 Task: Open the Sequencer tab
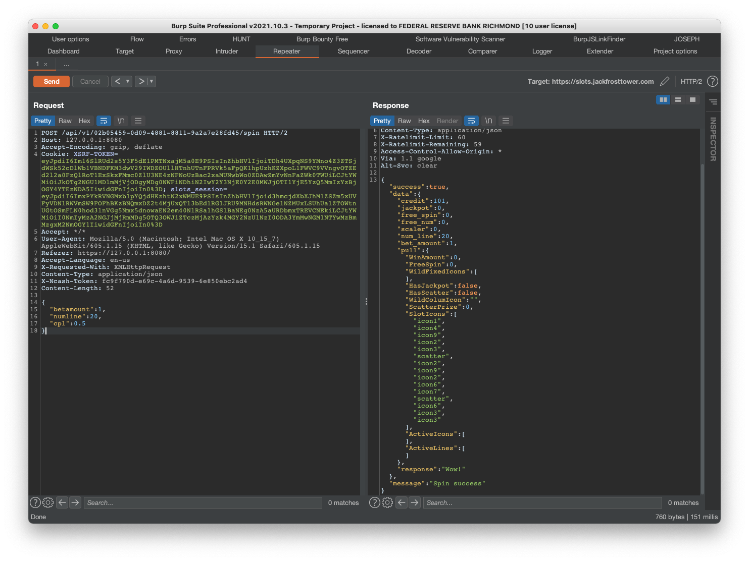click(x=354, y=51)
